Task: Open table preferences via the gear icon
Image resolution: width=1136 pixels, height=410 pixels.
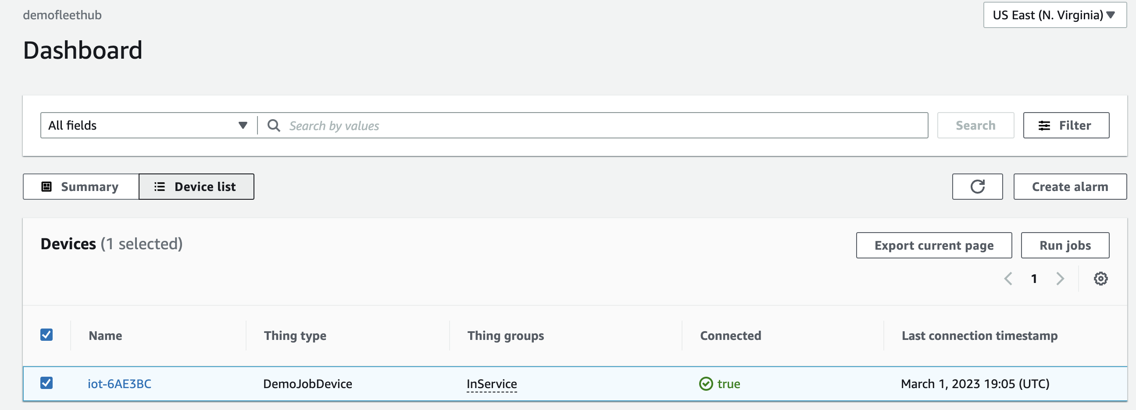Action: (x=1101, y=278)
